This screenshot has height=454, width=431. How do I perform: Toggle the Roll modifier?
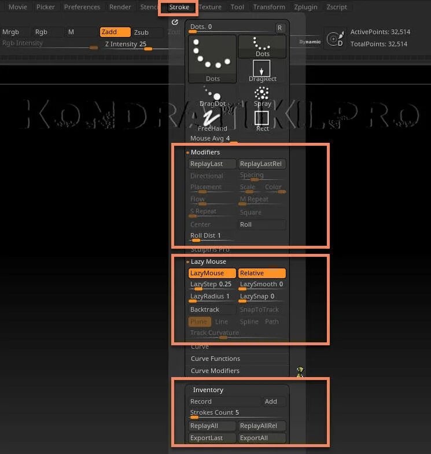tap(262, 224)
